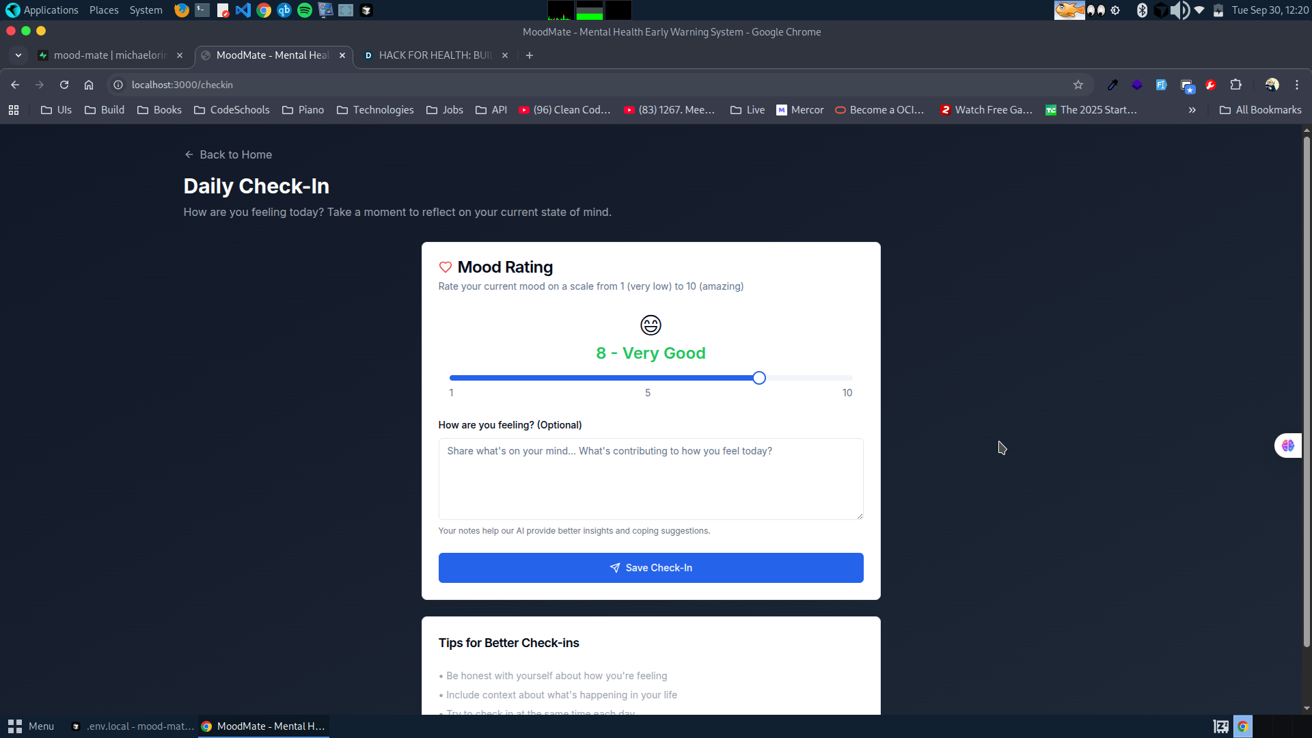Expand hidden bookmarks with double chevron
Screen dimensions: 1312x738
pos(1192,110)
